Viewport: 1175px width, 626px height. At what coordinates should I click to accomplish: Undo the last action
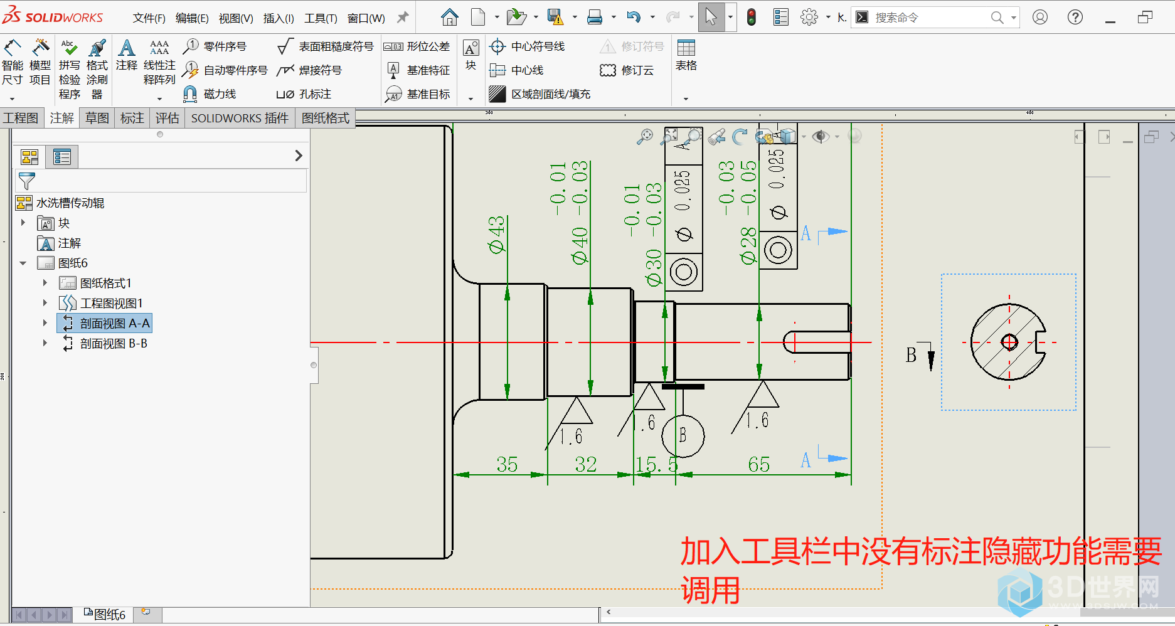(x=634, y=18)
